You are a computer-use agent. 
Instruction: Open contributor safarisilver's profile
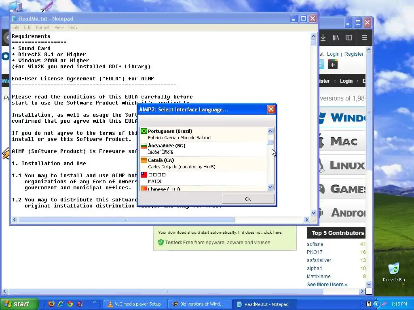point(319,260)
